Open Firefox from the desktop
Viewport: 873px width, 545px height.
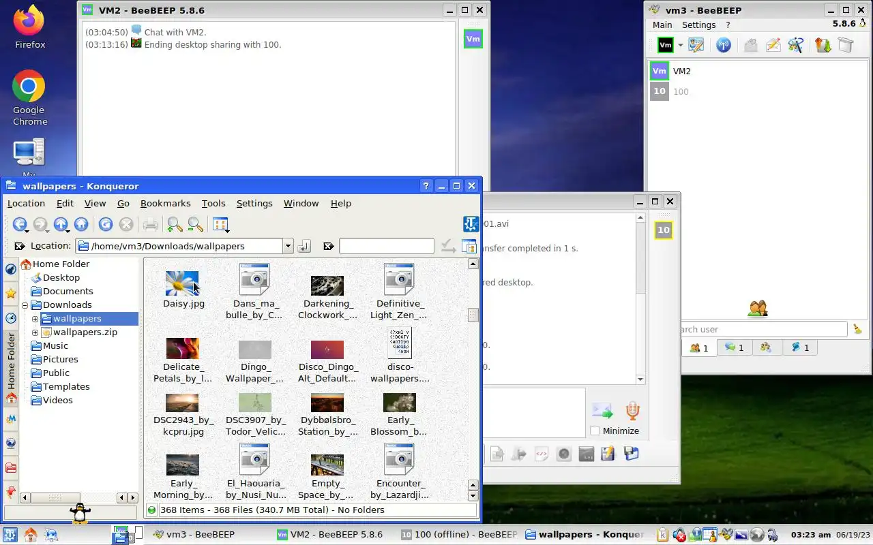click(x=29, y=27)
